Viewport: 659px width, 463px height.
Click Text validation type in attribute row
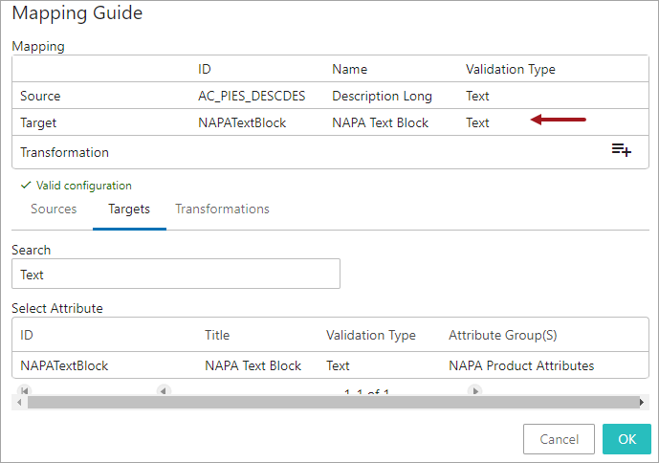pos(338,365)
